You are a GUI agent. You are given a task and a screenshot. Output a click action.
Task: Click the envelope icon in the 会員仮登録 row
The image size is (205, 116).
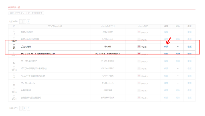pyautogui.click(x=139, y=90)
